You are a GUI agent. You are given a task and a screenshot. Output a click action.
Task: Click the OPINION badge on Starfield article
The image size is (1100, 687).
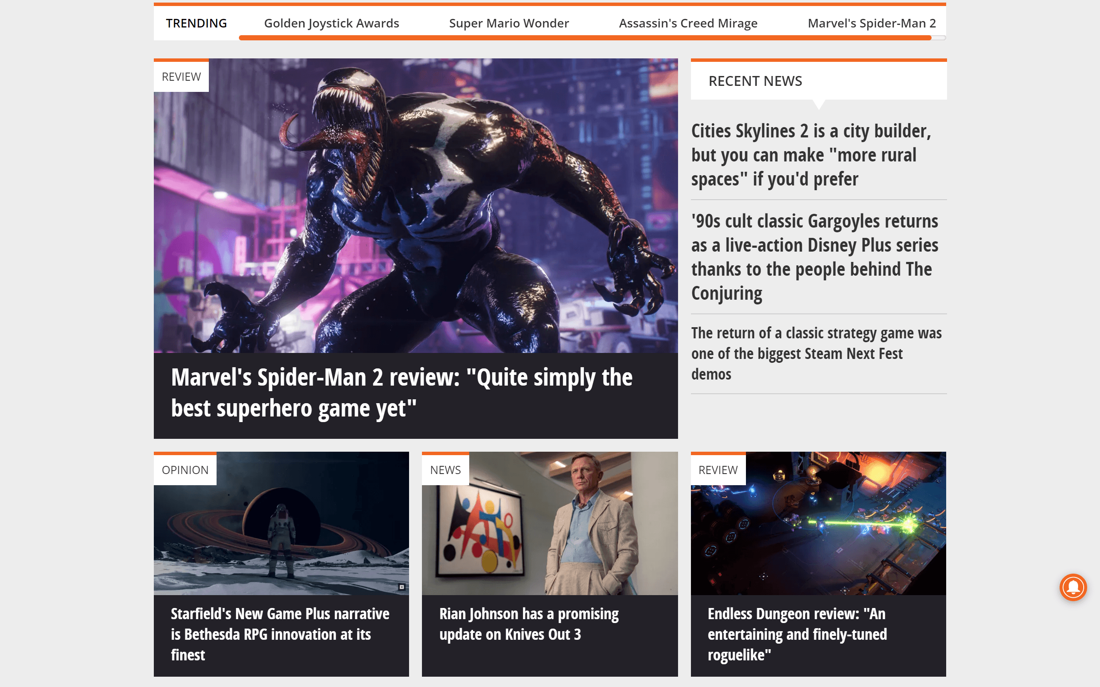coord(184,469)
